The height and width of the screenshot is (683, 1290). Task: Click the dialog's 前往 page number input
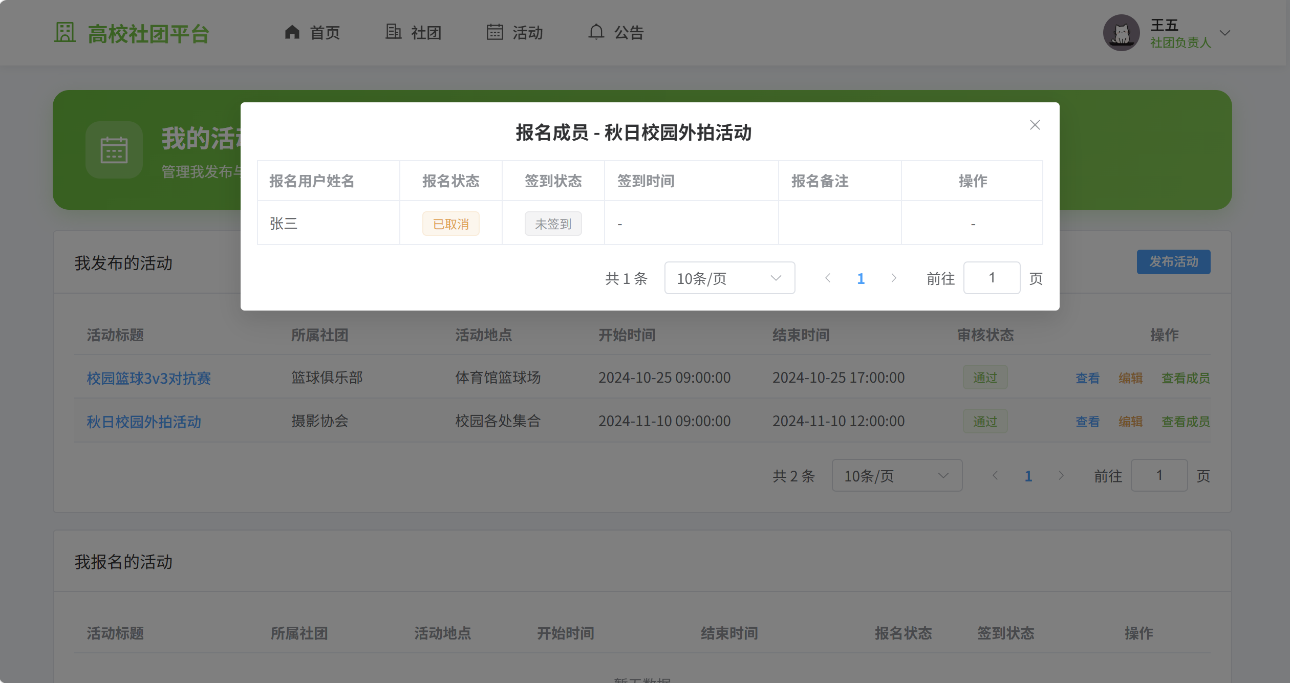[x=992, y=278]
